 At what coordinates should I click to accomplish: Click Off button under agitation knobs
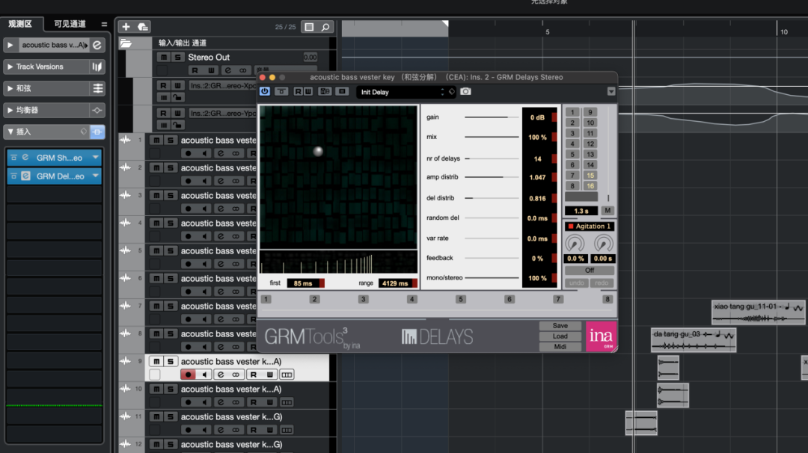(x=589, y=271)
